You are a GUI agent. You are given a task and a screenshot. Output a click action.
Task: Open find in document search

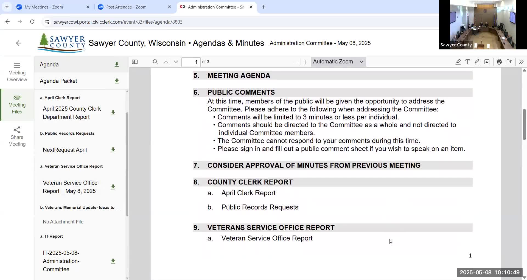click(x=155, y=62)
